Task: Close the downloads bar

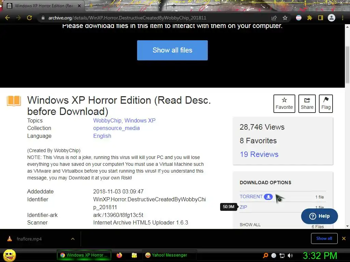Action: pyautogui.click(x=344, y=238)
